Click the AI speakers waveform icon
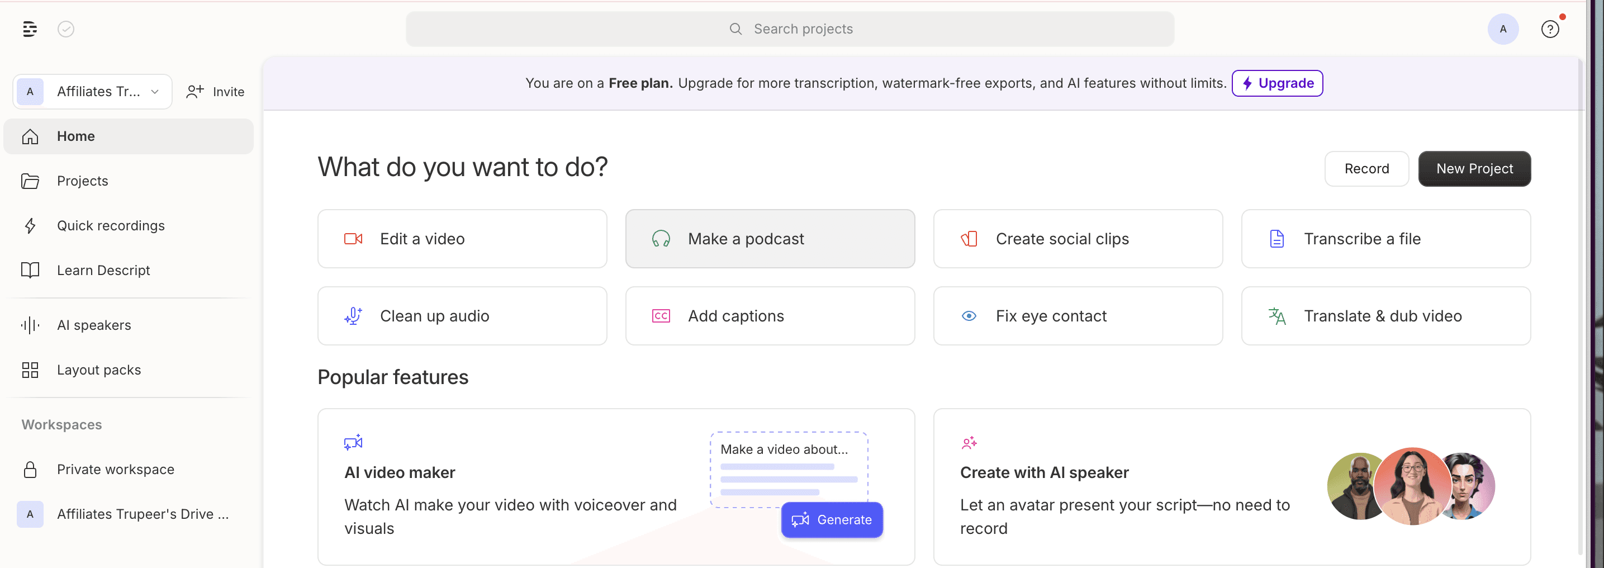The image size is (1604, 568). (x=30, y=324)
